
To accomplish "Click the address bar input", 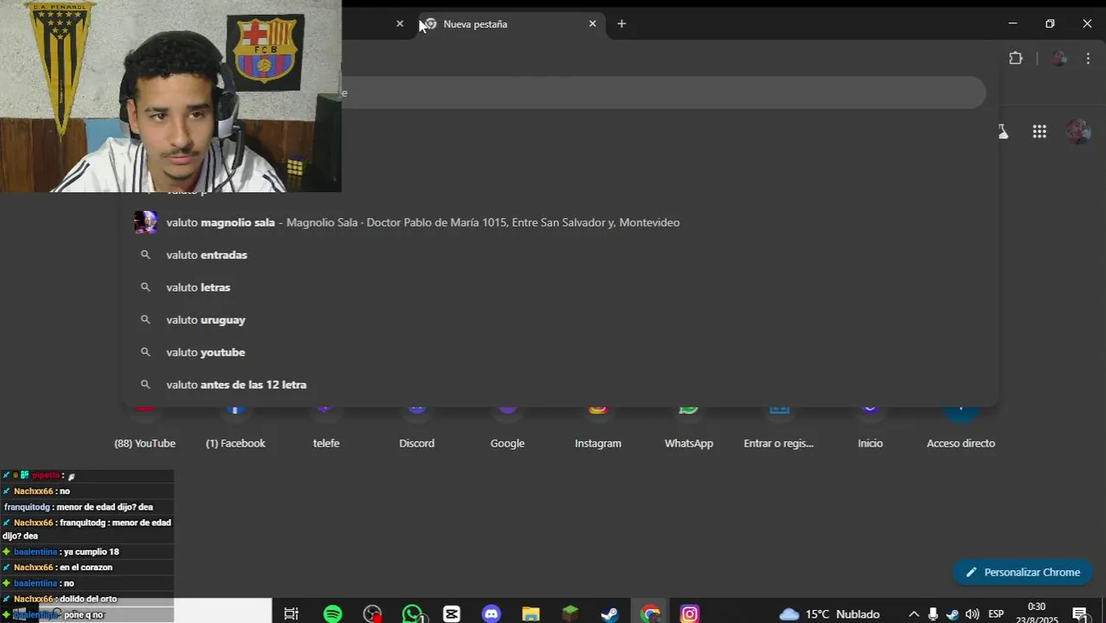I will point(663,93).
